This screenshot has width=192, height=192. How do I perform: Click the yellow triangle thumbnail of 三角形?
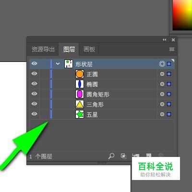pyautogui.click(x=80, y=104)
